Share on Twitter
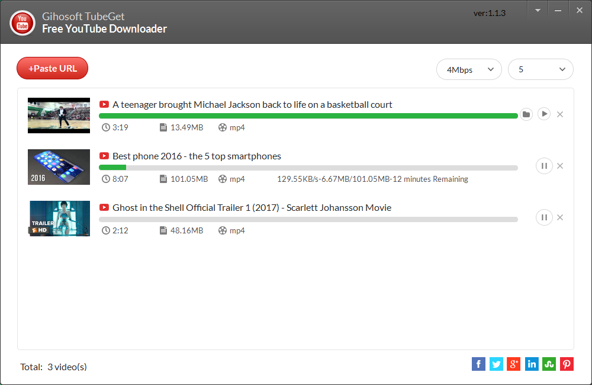The image size is (592, 385). click(x=496, y=364)
